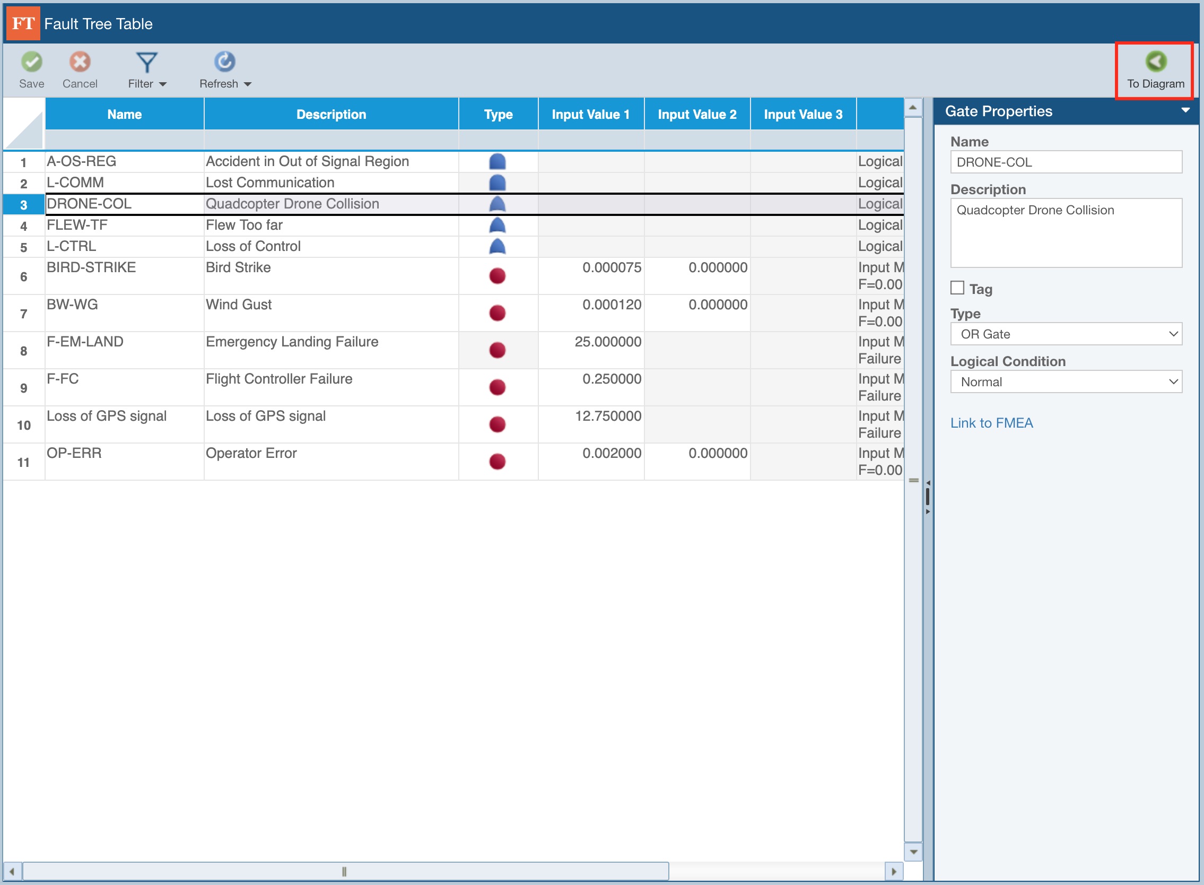Open the Refresh dropdown arrow
This screenshot has height=885, width=1204.
click(248, 84)
